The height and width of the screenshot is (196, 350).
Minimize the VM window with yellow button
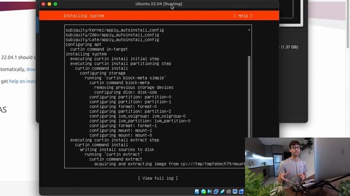[49, 4]
